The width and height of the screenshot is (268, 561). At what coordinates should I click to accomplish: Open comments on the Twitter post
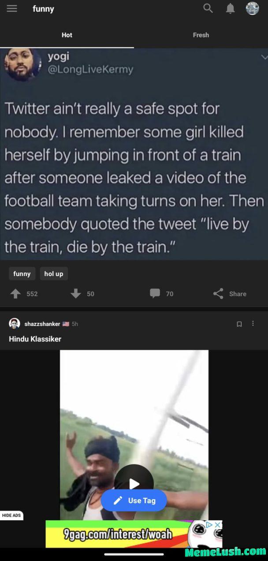(155, 294)
